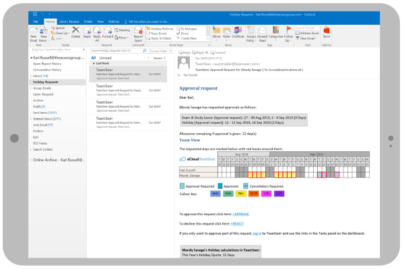Collapse the Karl.Russell account tree
Image resolution: width=404 pixels, height=269 pixels.
pos(31,58)
